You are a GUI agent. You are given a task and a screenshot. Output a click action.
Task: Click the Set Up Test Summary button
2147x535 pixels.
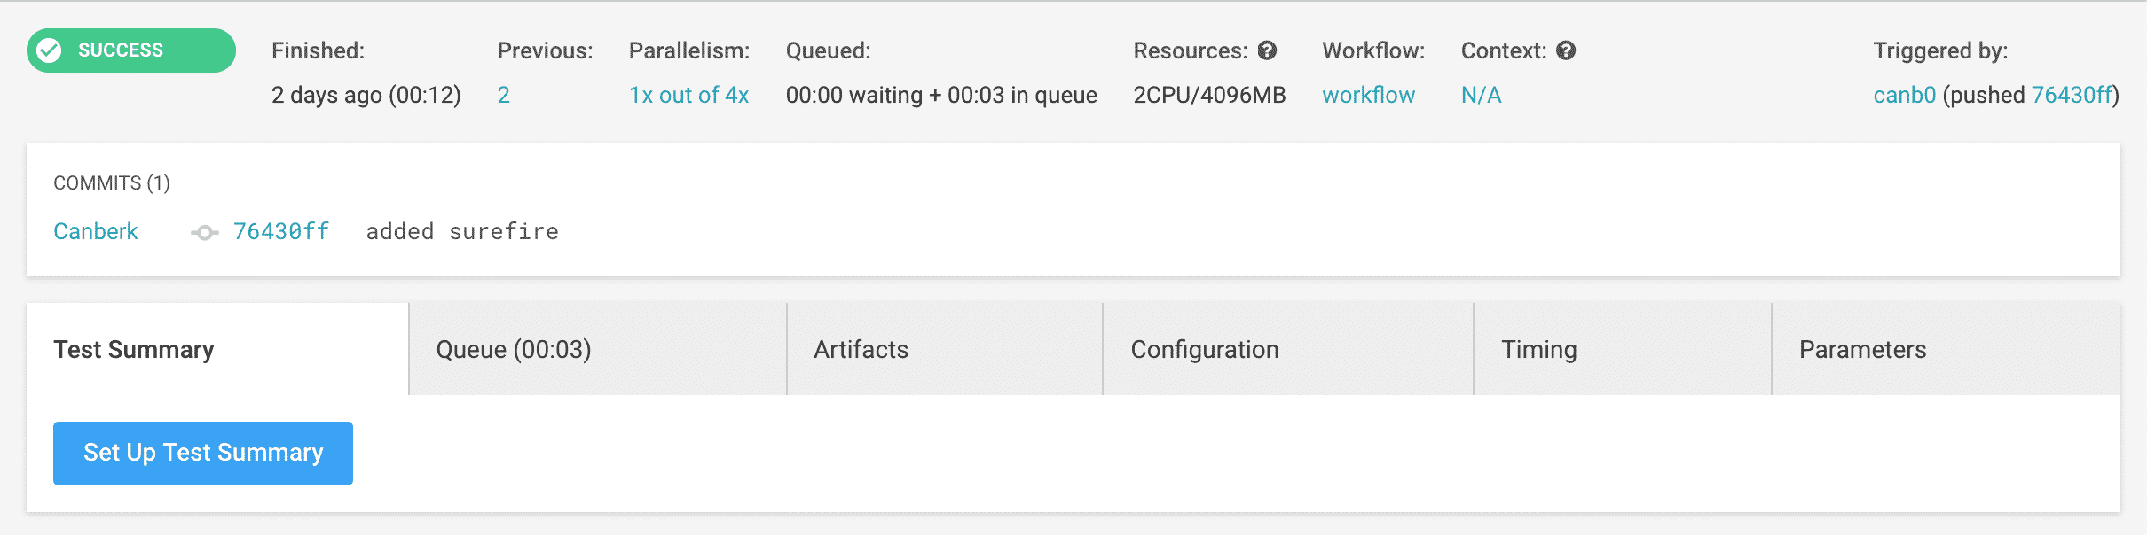click(202, 453)
